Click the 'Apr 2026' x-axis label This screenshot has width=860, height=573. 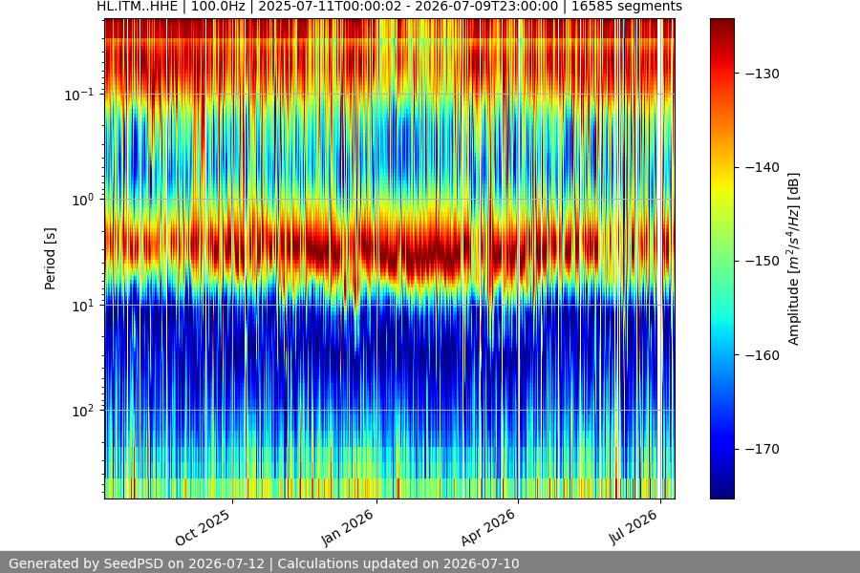point(488,527)
